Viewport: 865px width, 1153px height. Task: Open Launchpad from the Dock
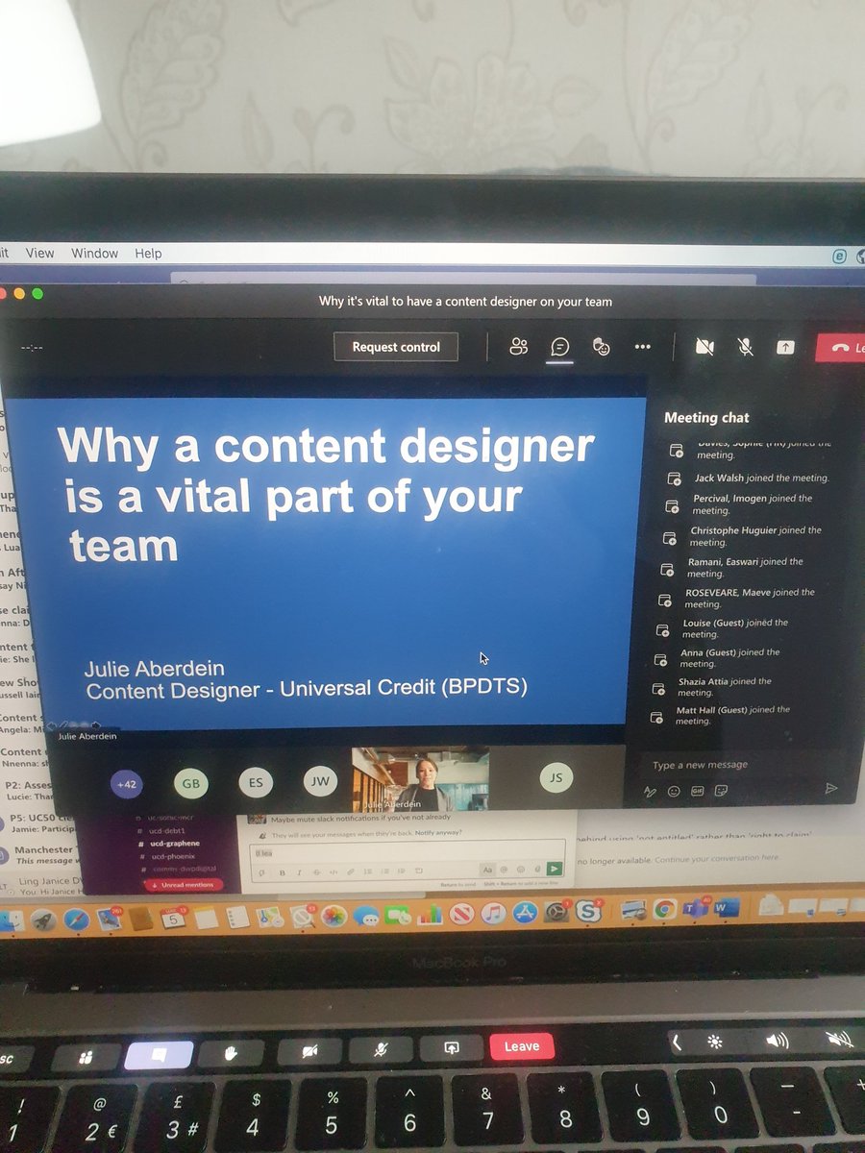pyautogui.click(x=43, y=920)
